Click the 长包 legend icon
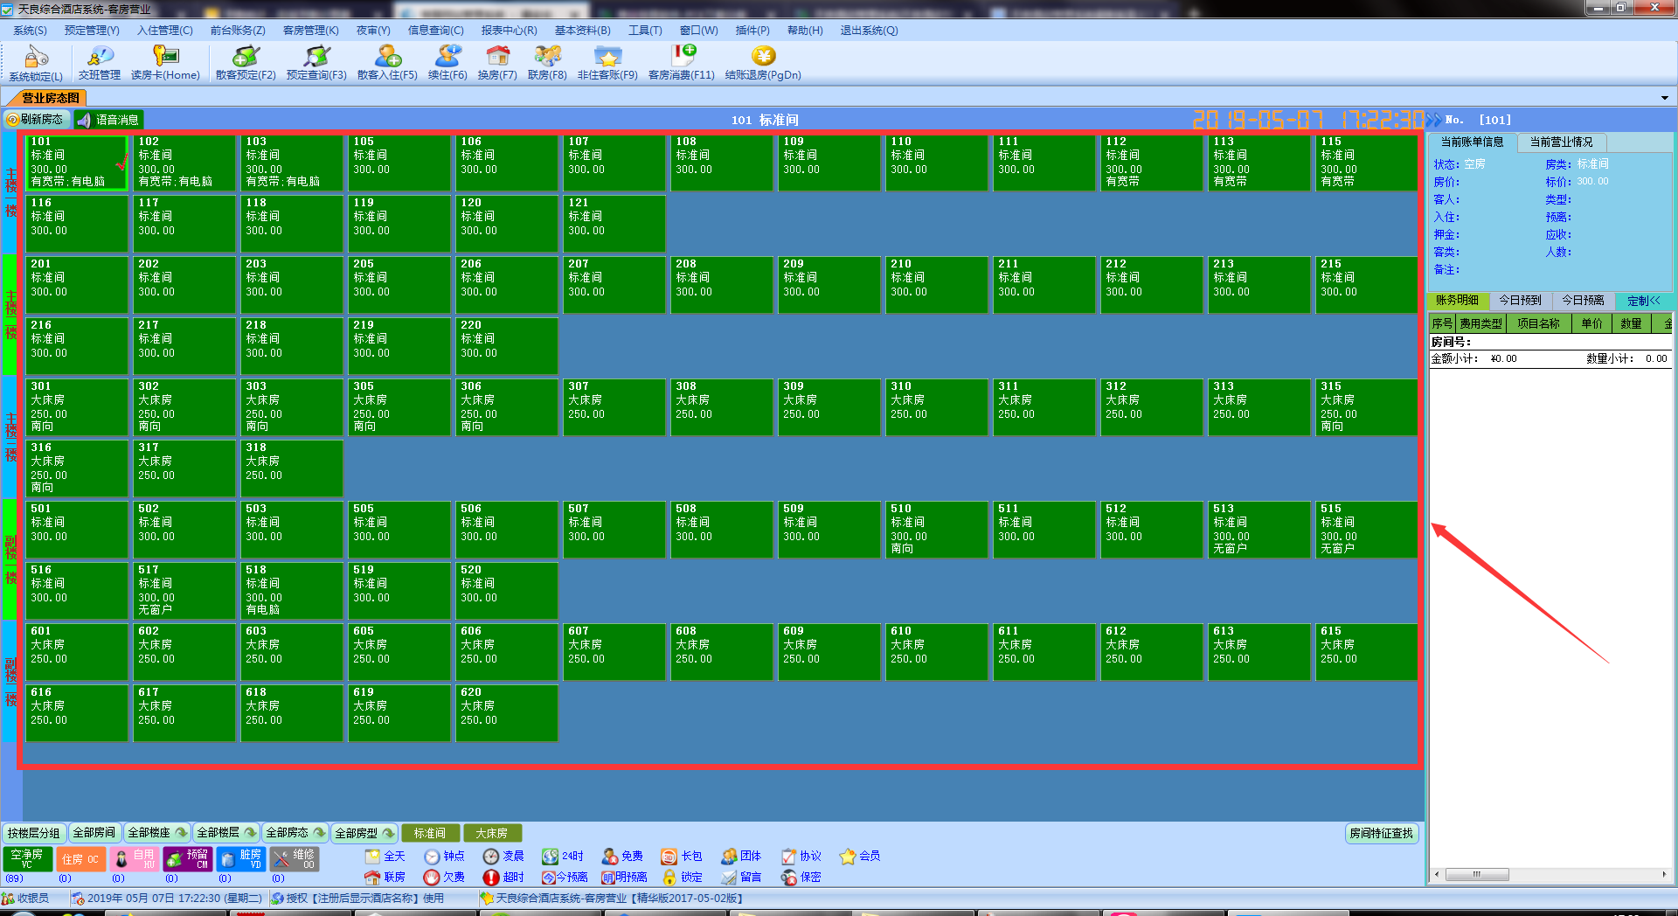Screen dimensions: 1678x916 669,857
